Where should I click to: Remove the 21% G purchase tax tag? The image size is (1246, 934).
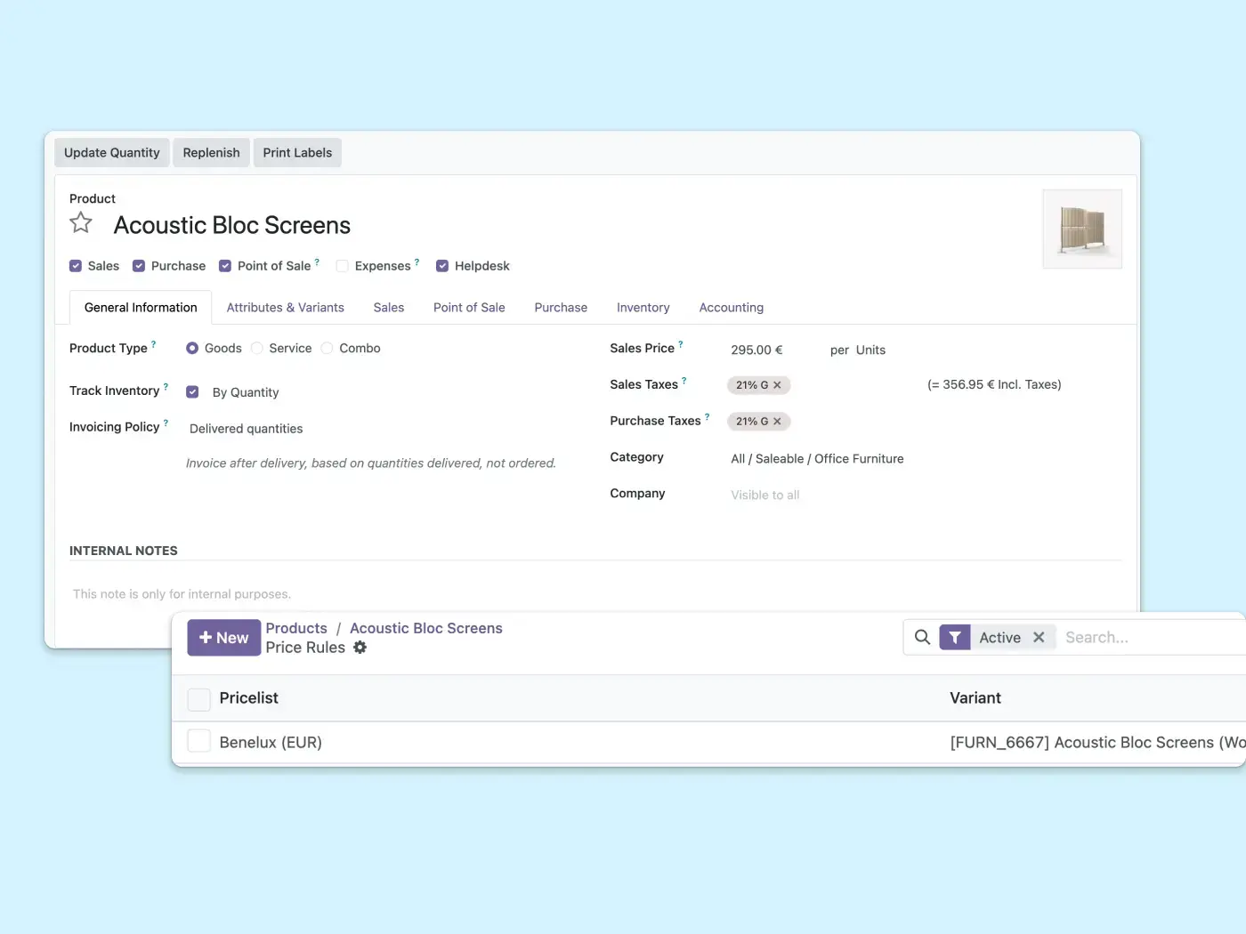coord(777,422)
